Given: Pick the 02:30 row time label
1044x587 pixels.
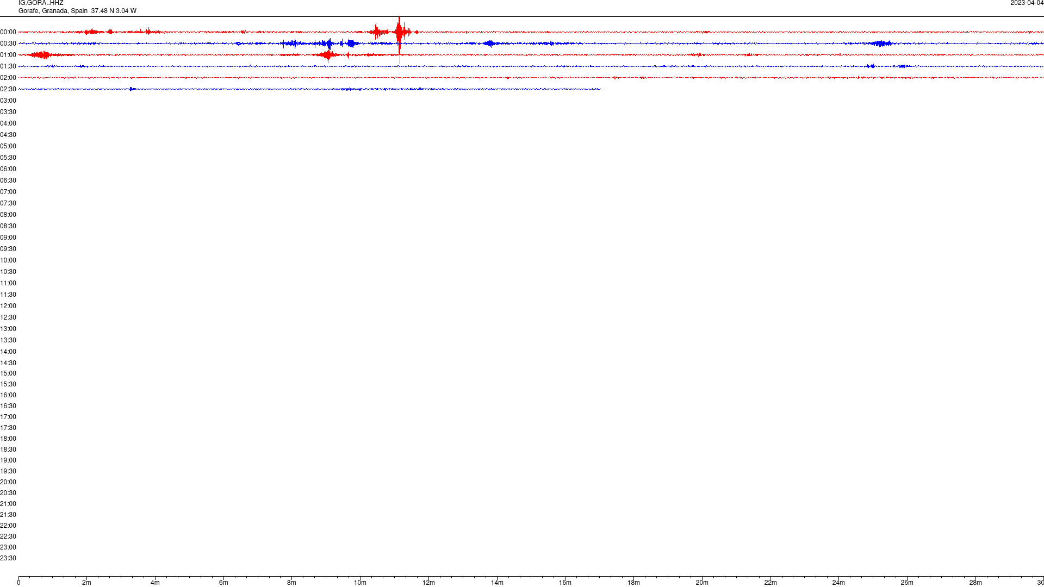Looking at the screenshot, I should coord(8,89).
